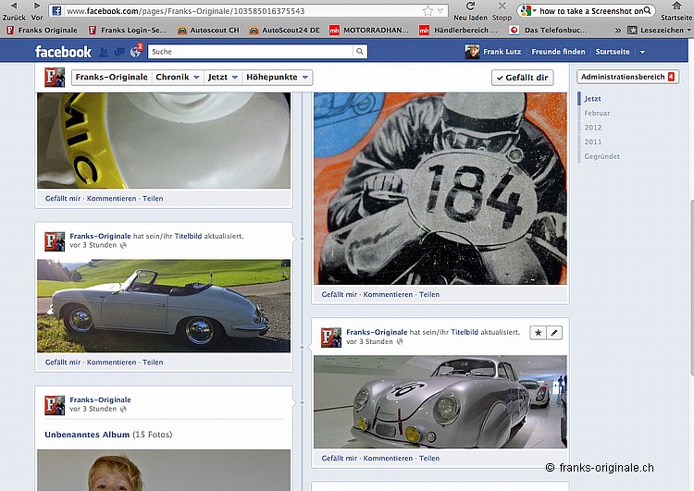
Task: Open Facebook notifications globe icon
Action: click(136, 52)
